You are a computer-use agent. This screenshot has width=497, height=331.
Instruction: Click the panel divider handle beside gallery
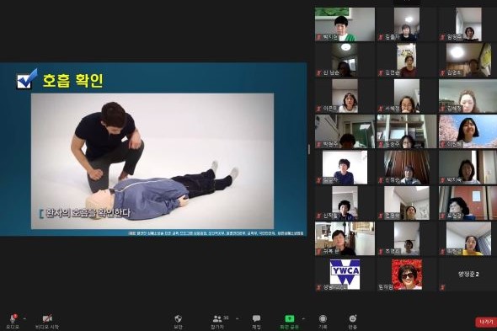point(309,149)
